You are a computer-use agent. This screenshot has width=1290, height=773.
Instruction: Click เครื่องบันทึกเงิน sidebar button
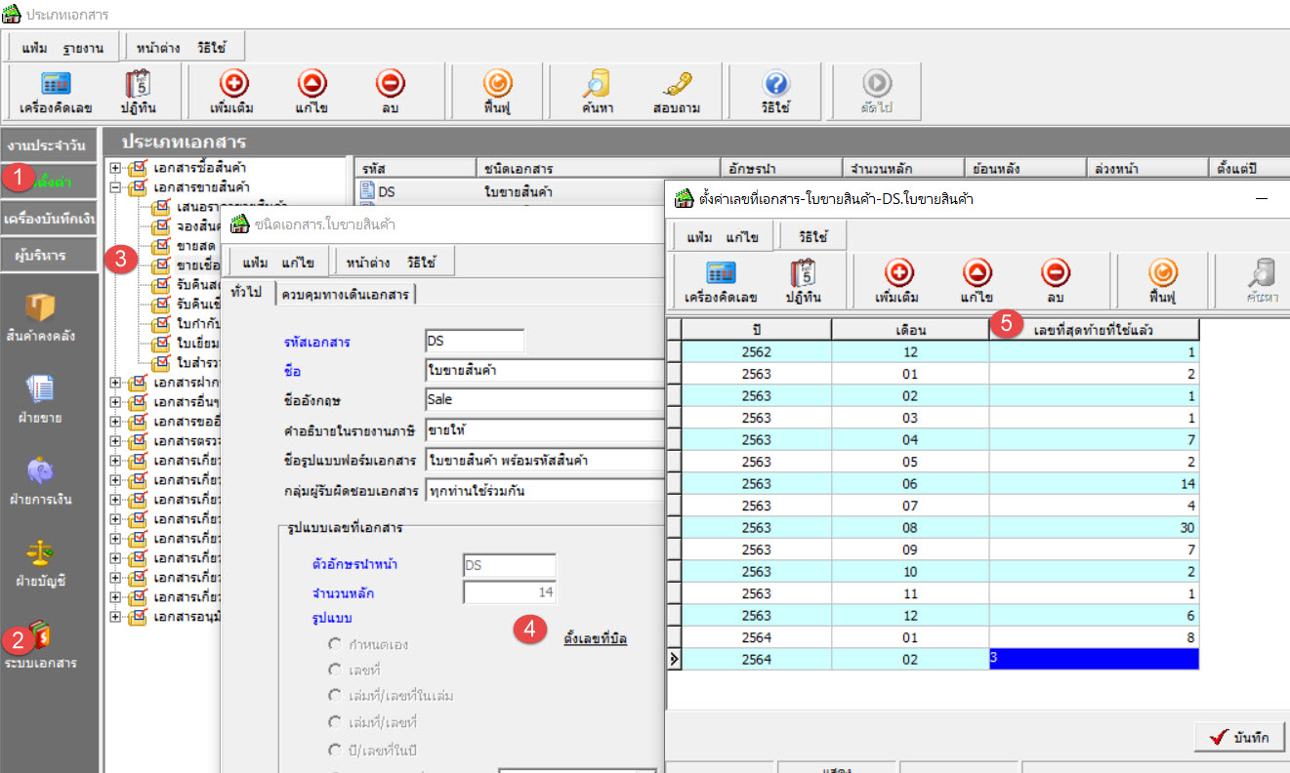tap(49, 219)
